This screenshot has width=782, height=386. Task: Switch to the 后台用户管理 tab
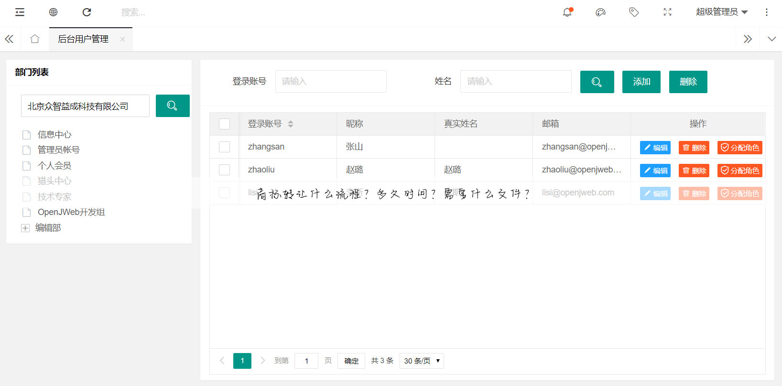(83, 39)
